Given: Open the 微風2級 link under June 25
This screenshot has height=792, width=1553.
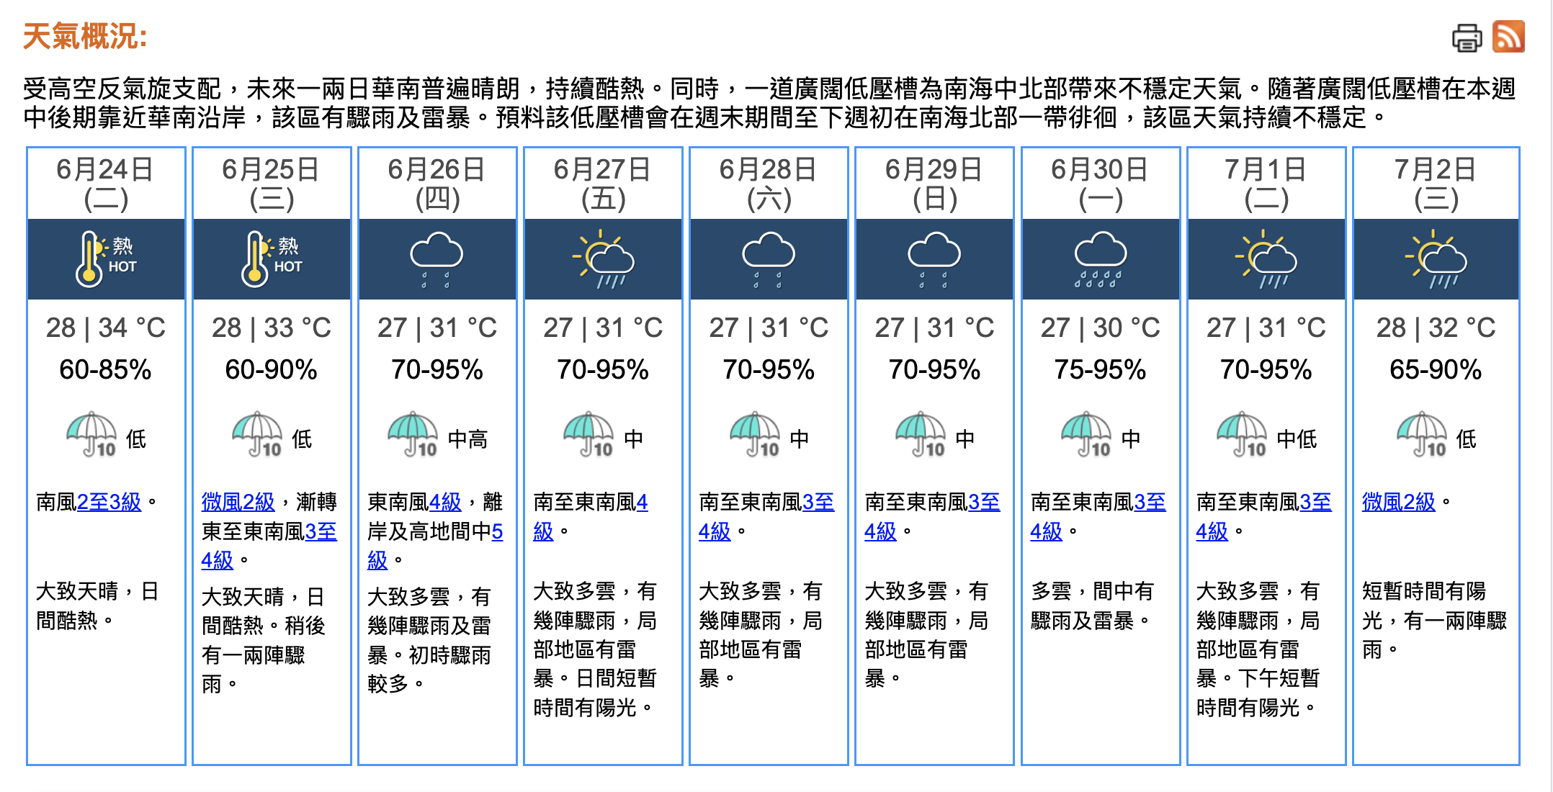Looking at the screenshot, I should (238, 502).
